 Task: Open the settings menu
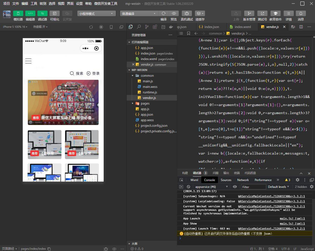coord(79,4)
